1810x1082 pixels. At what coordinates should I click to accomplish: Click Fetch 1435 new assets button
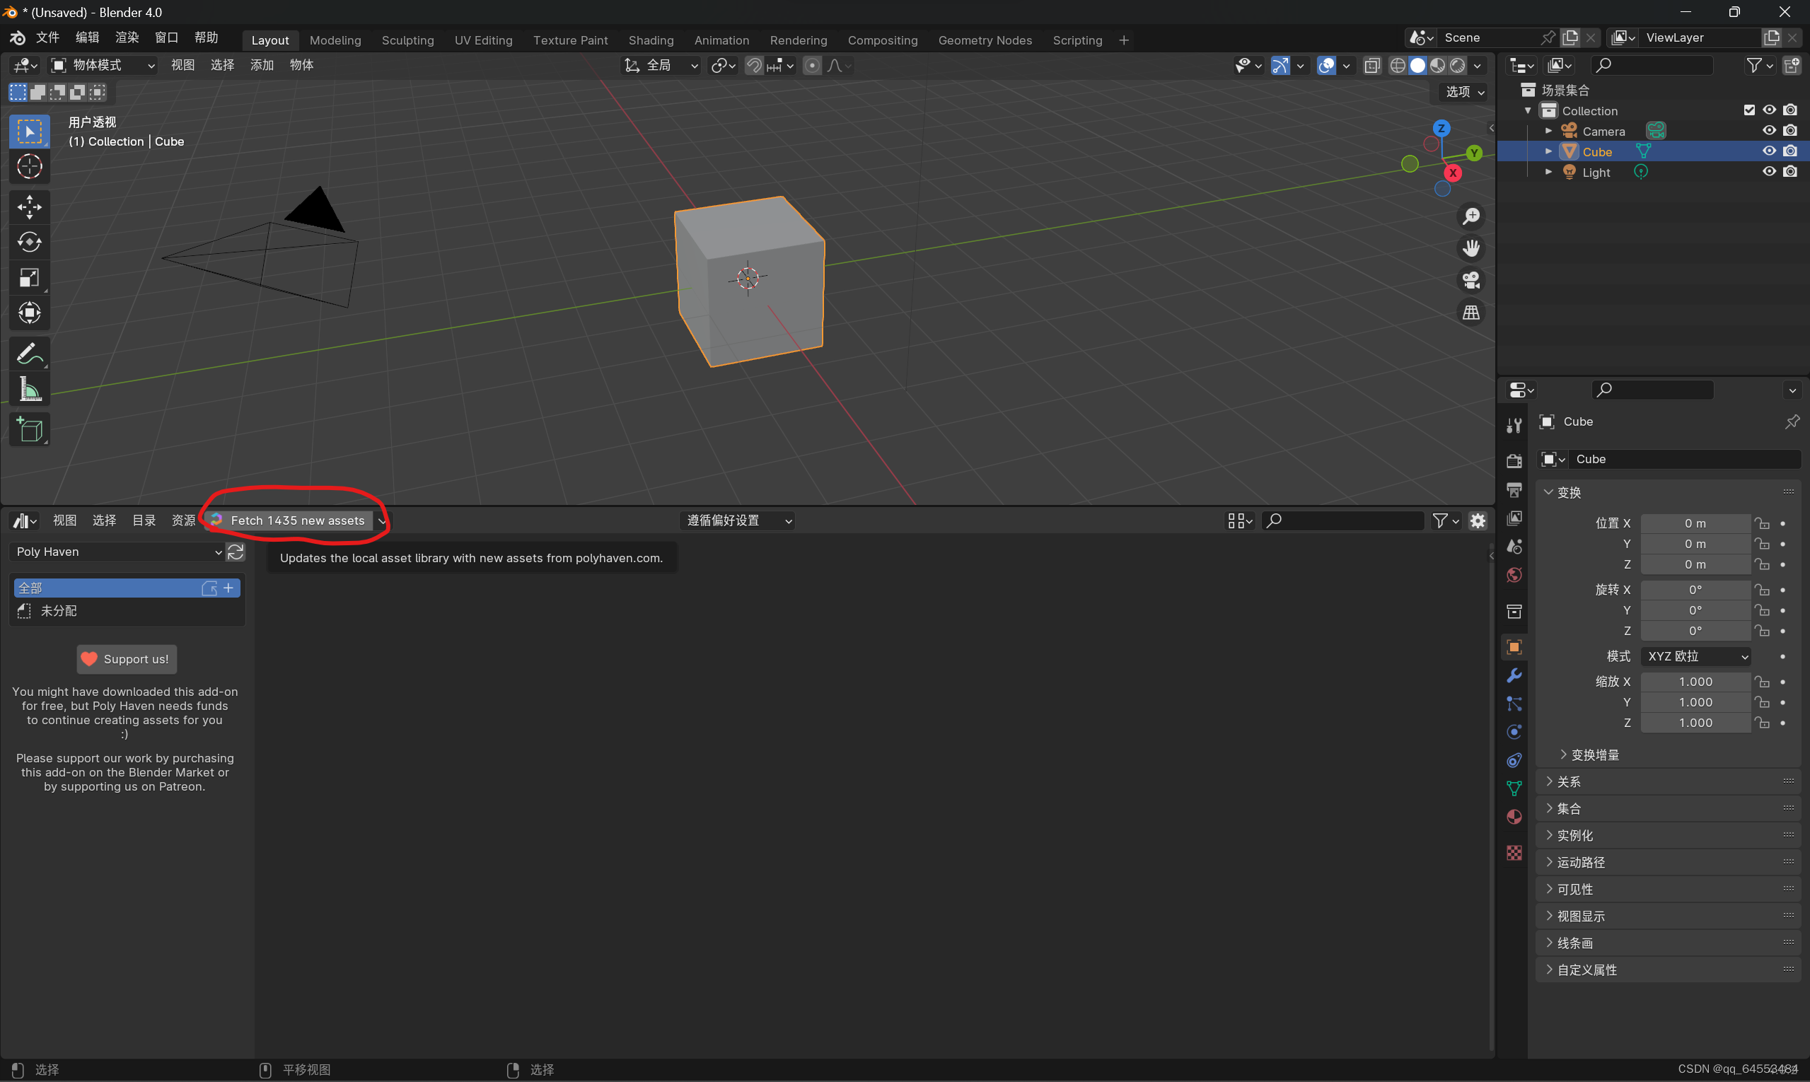[297, 520]
